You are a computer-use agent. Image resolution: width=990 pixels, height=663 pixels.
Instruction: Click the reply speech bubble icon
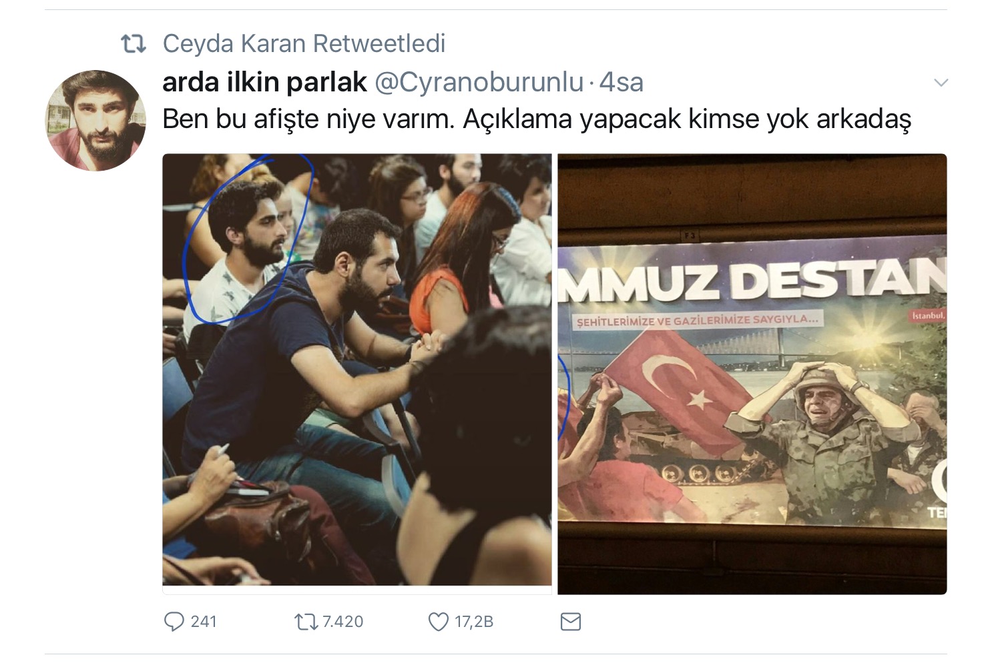coord(174,622)
